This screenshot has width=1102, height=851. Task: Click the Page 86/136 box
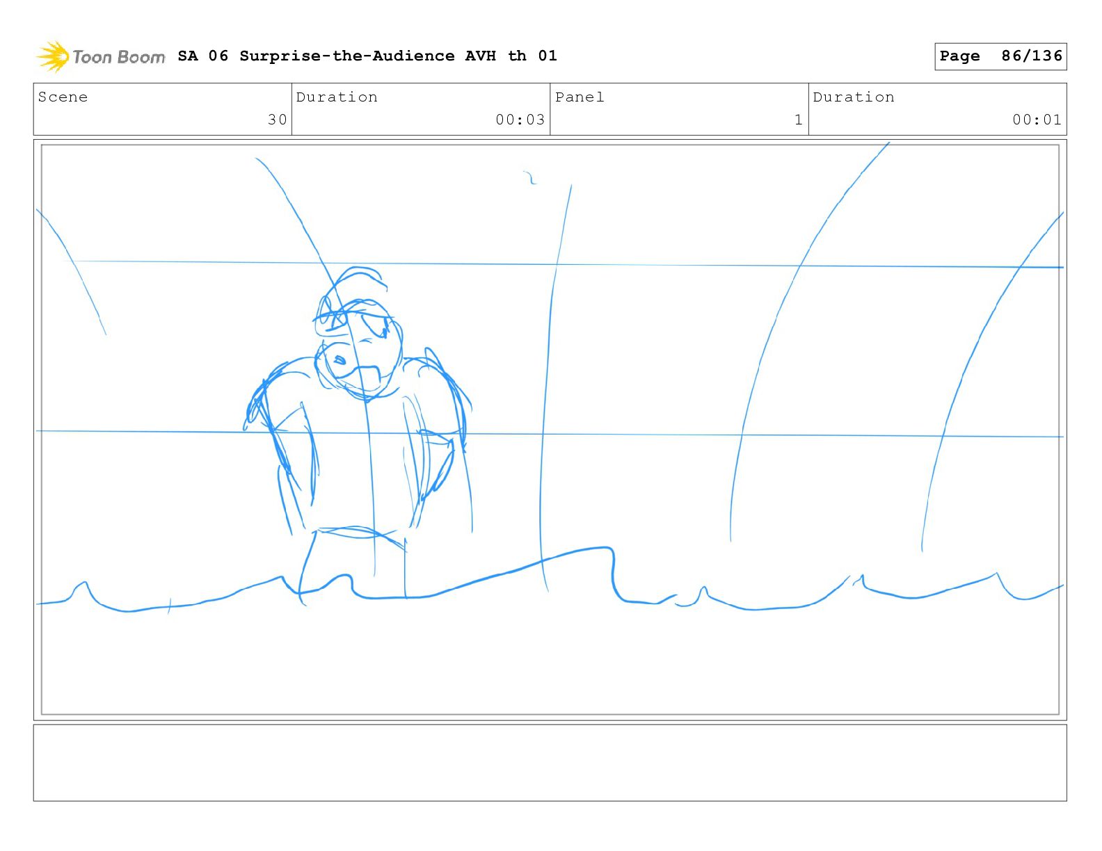point(1000,56)
